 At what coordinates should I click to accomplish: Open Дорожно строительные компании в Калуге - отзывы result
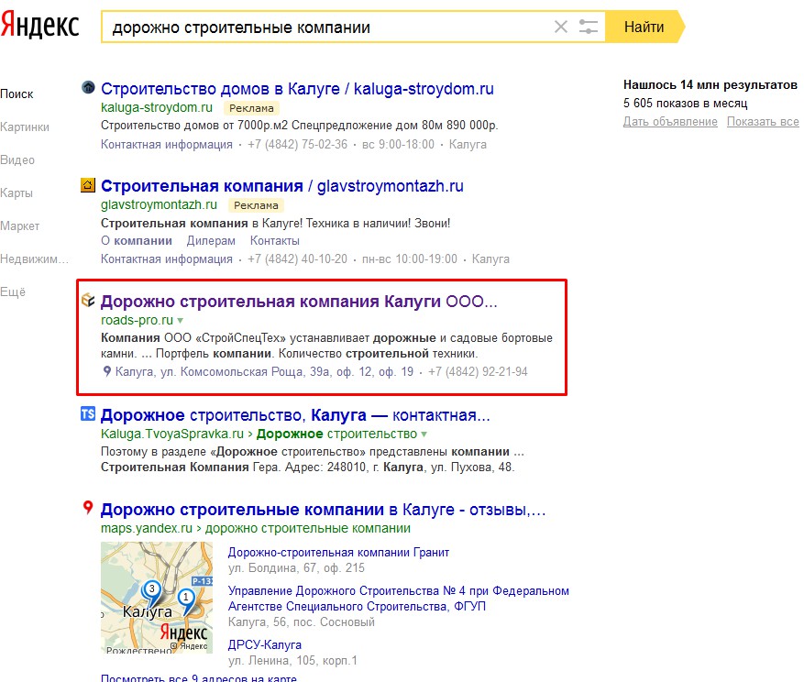(x=323, y=510)
